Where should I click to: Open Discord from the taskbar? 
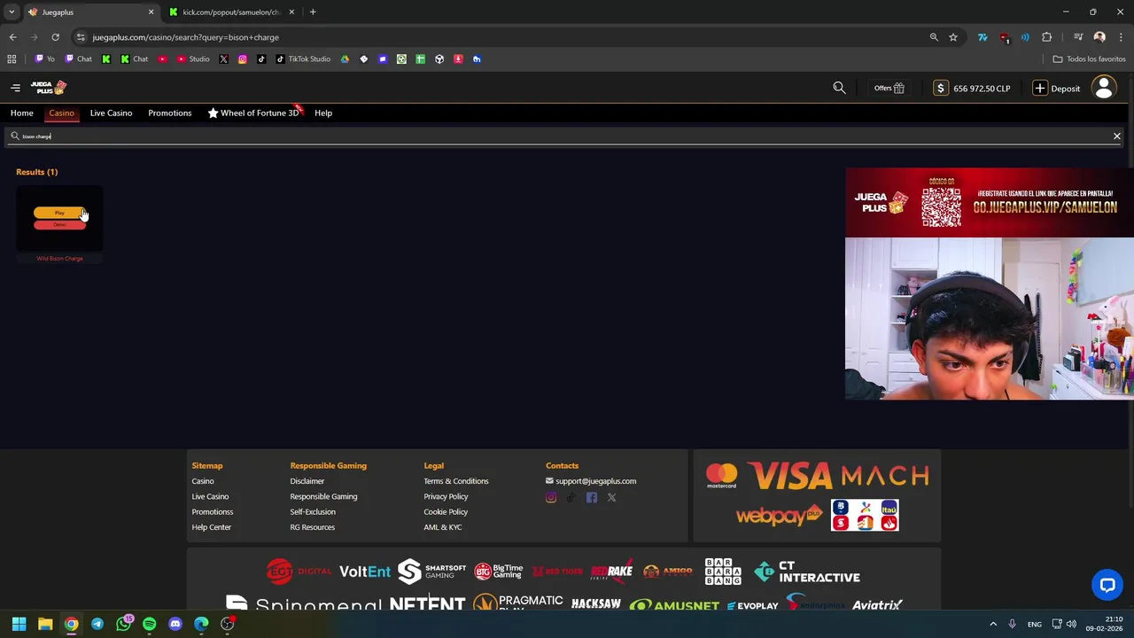point(175,624)
